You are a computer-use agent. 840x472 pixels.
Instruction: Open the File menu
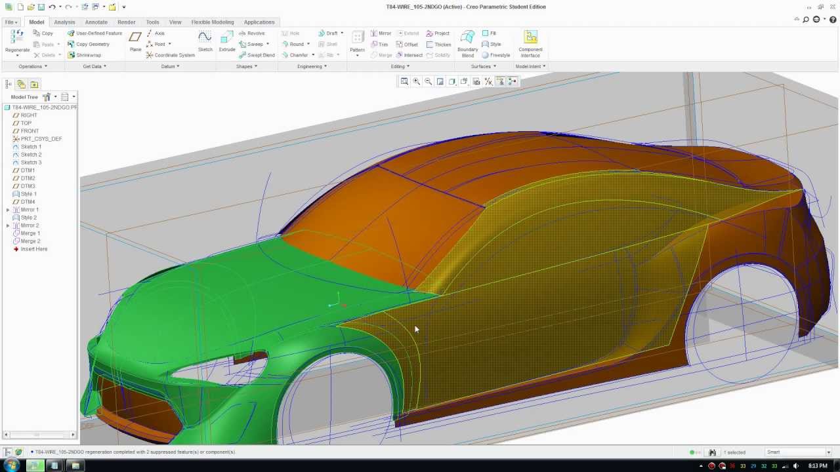pyautogui.click(x=11, y=22)
